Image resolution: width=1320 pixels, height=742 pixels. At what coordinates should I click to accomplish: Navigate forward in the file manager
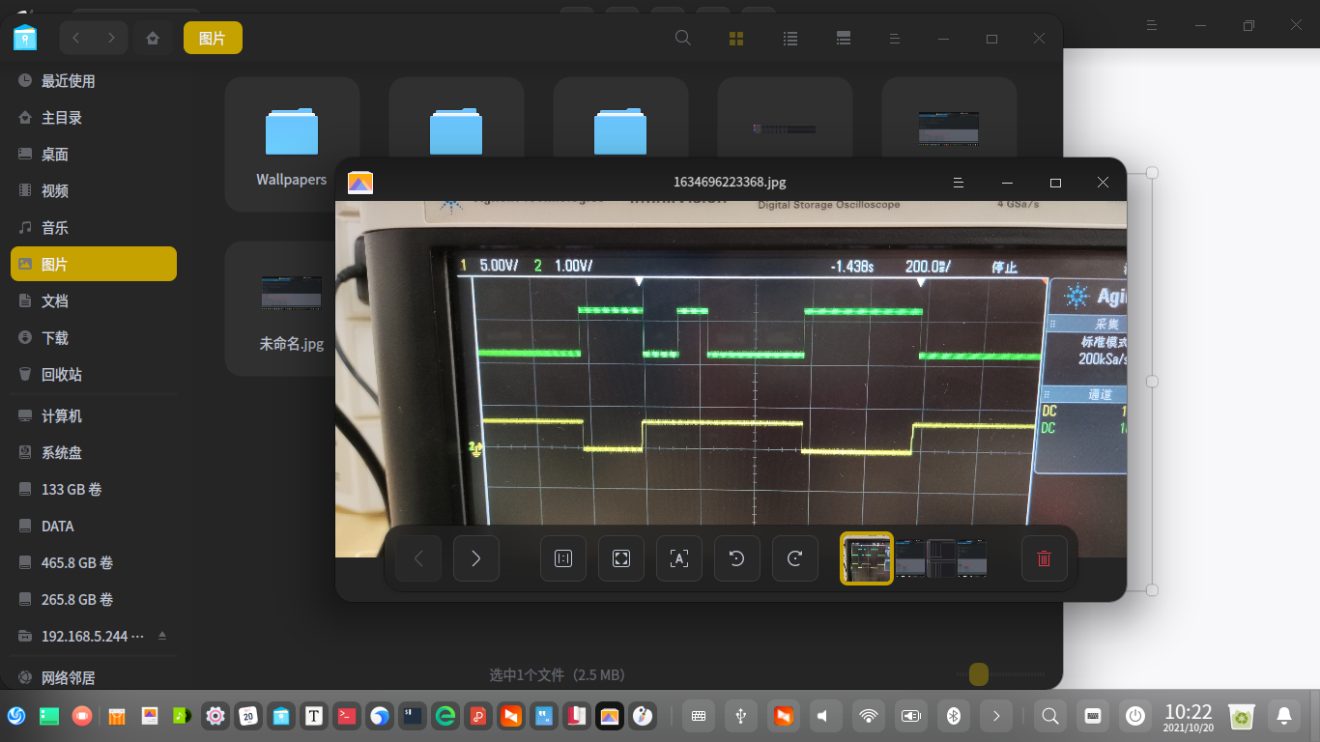[112, 38]
